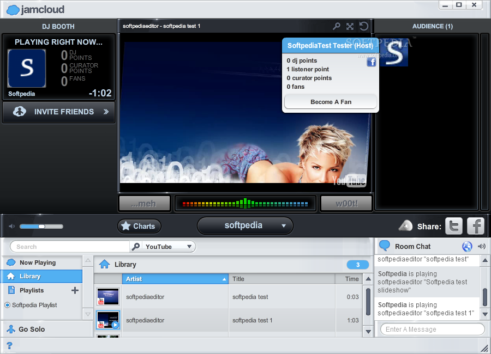Click chat scroll down arrow
491x354 pixels.
pos(485,314)
